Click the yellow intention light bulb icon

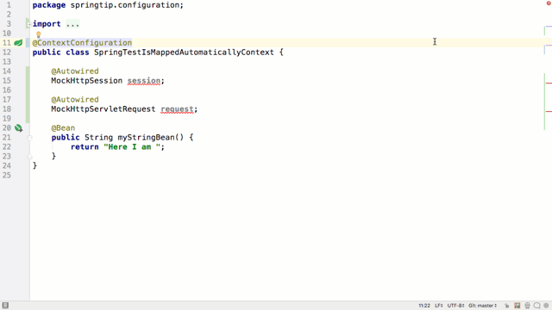(x=38, y=34)
